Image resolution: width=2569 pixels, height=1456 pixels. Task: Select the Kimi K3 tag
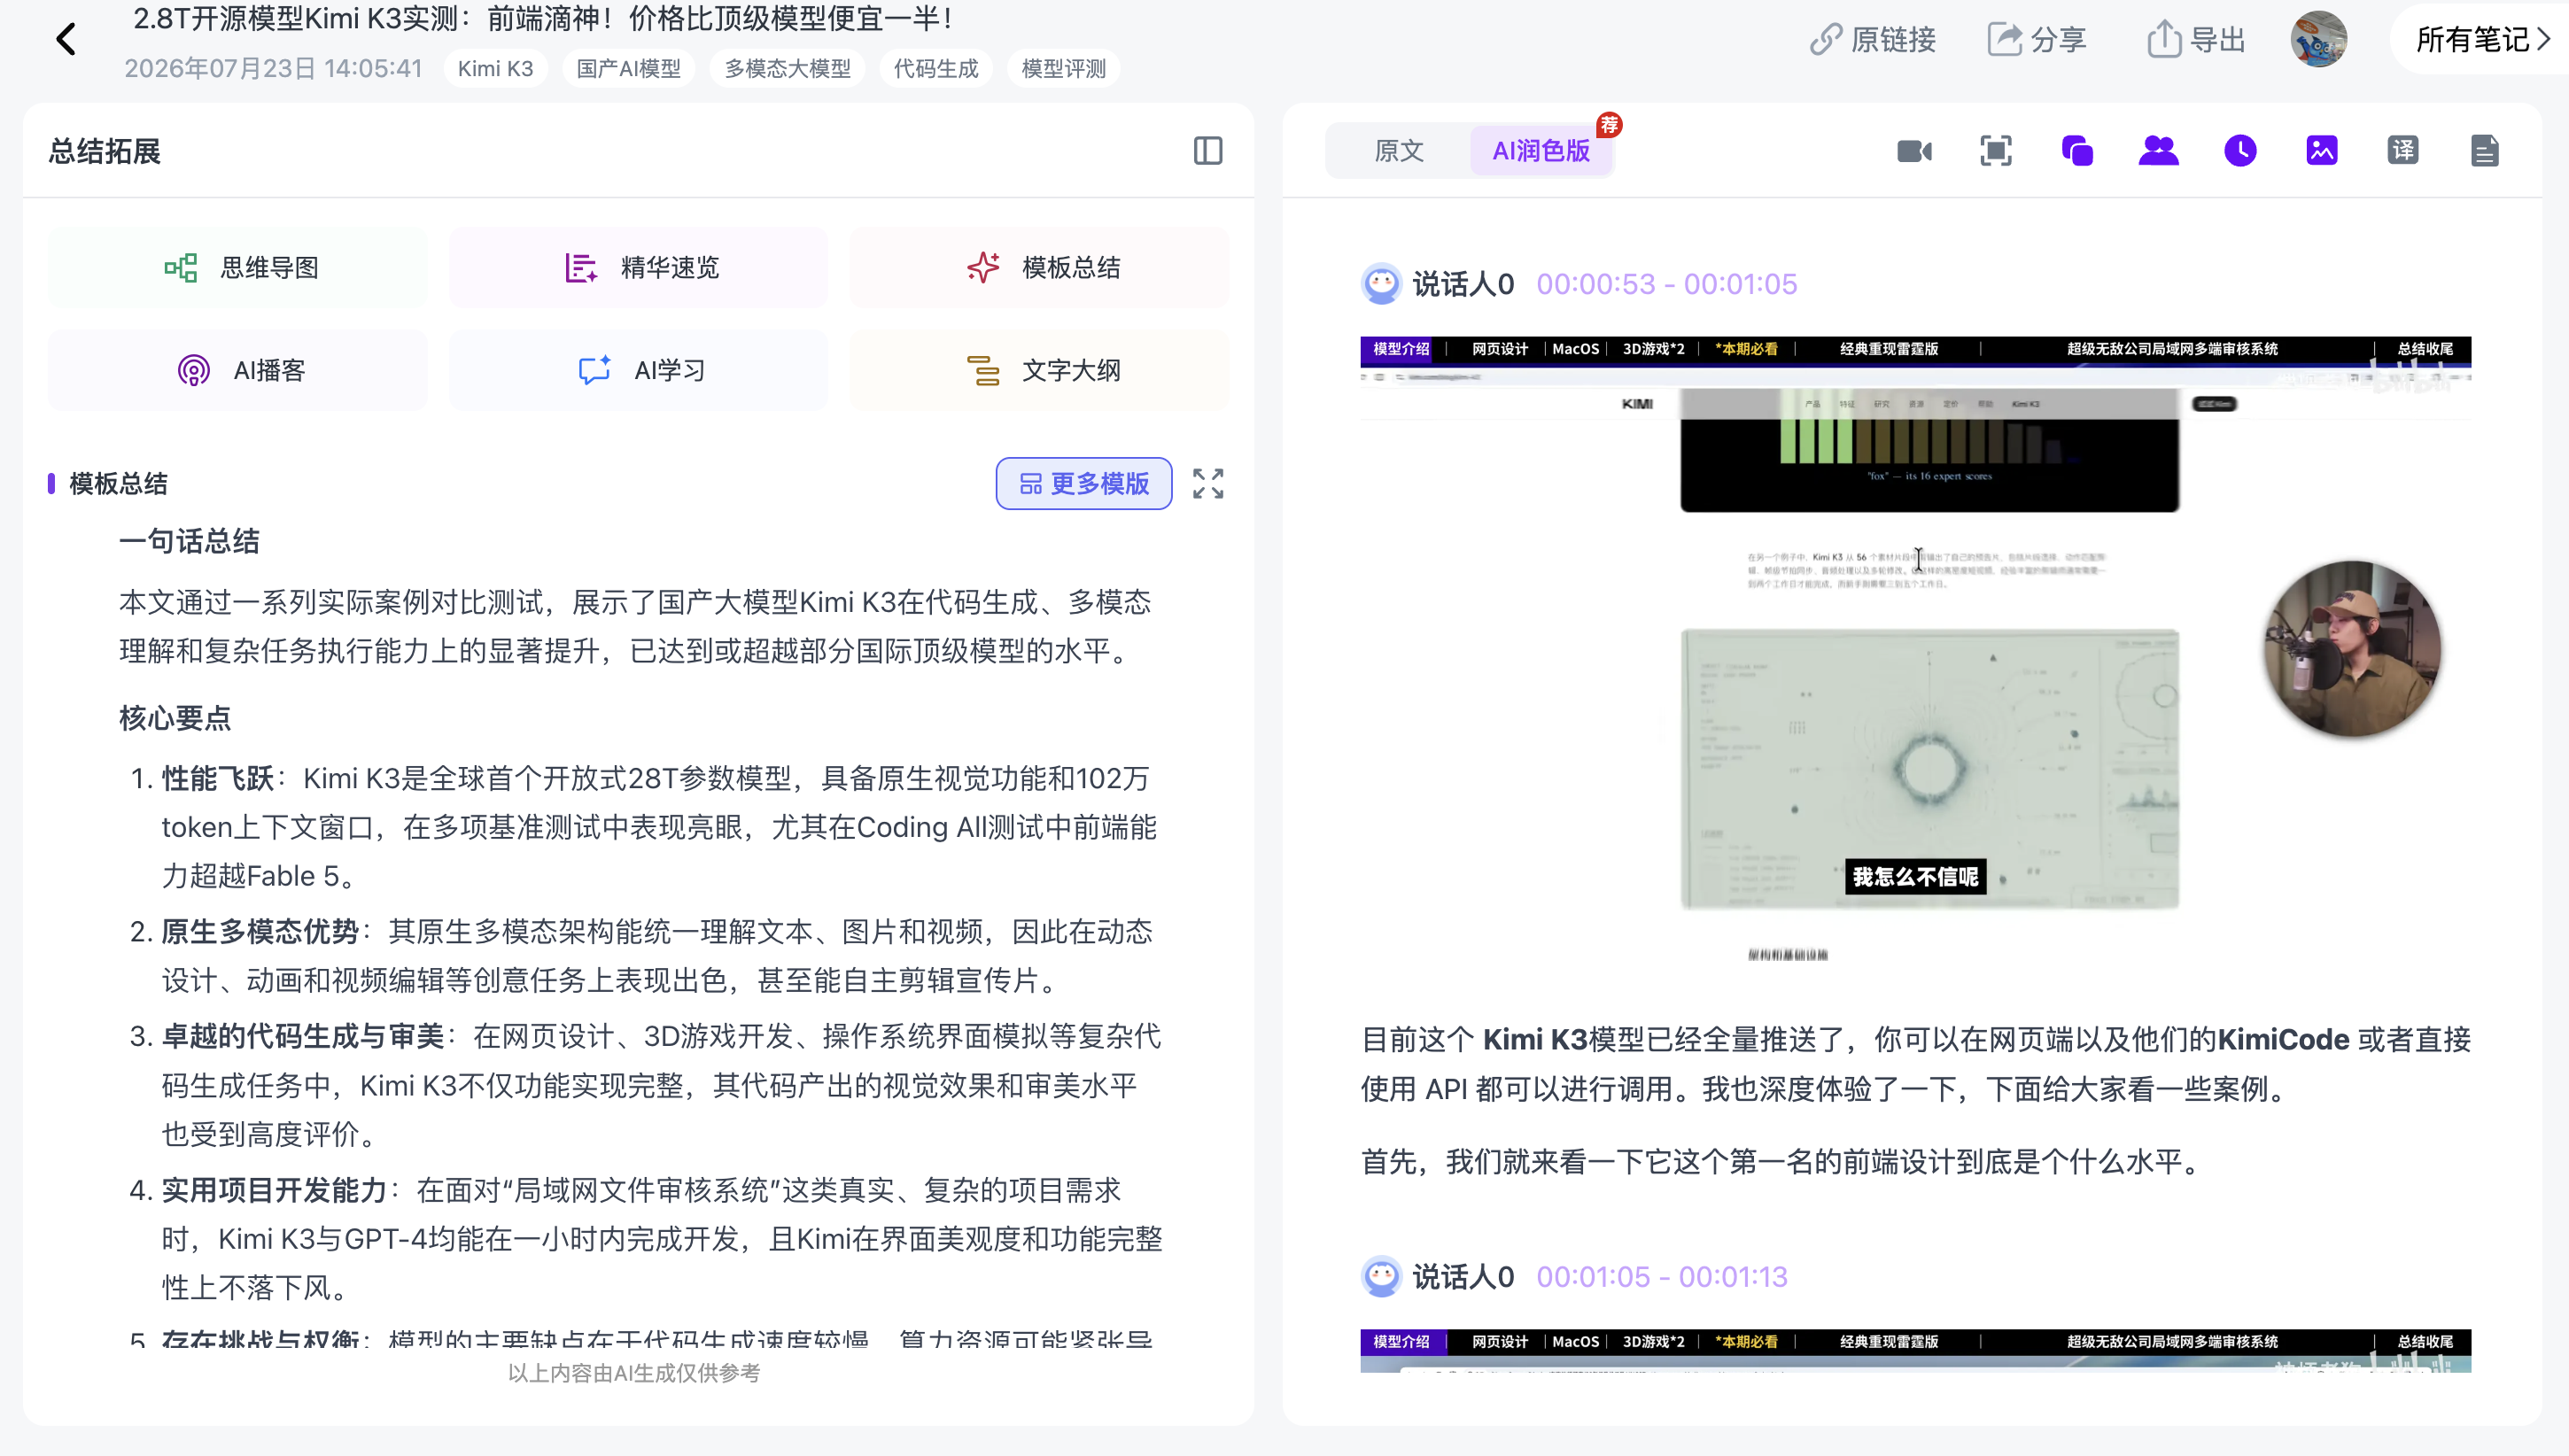coord(495,69)
